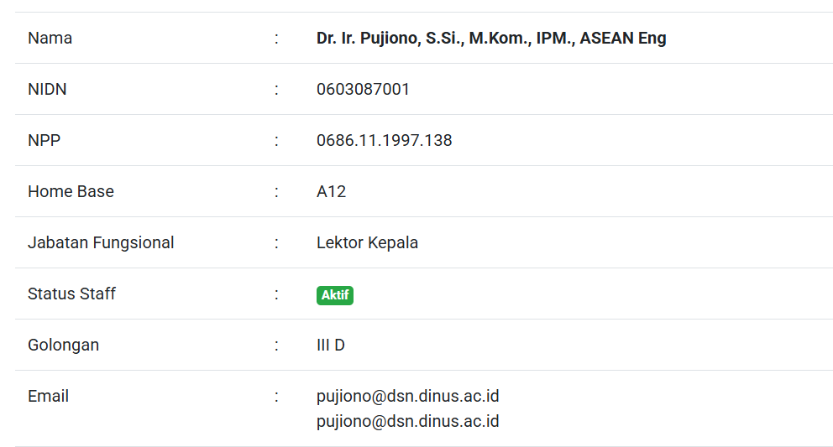
Task: Click the colon separator in the Email row
Action: point(276,396)
